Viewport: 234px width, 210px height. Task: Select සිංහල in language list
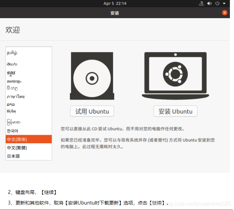click(29, 88)
